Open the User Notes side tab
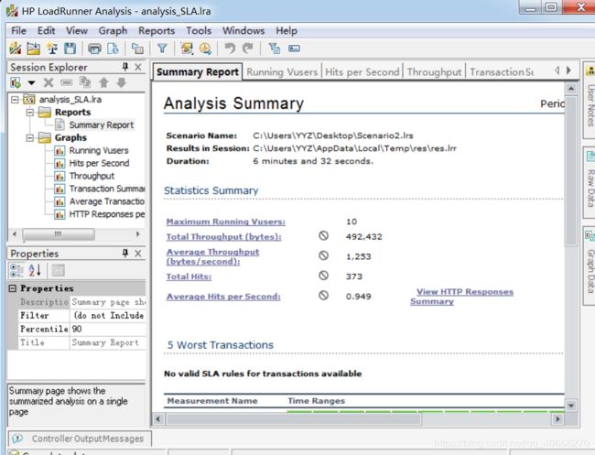 [590, 100]
